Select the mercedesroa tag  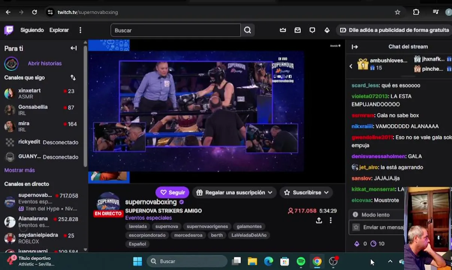coord(188,235)
